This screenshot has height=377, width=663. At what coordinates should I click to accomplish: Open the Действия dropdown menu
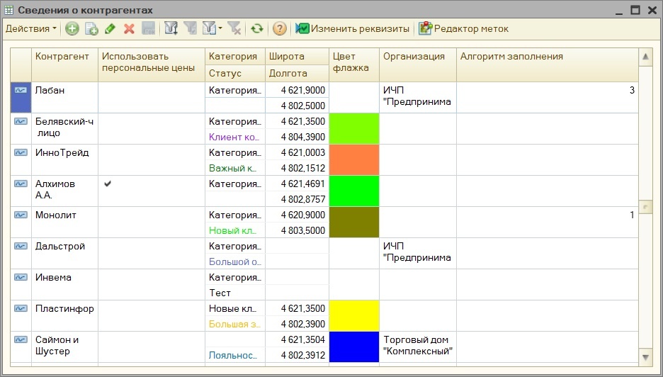point(31,29)
